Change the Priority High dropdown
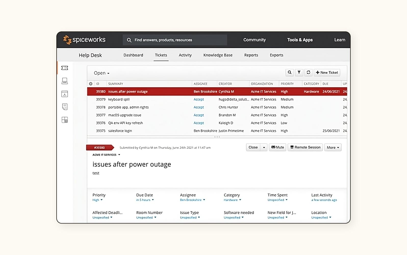Screen dimensions: 407x255 [97, 200]
